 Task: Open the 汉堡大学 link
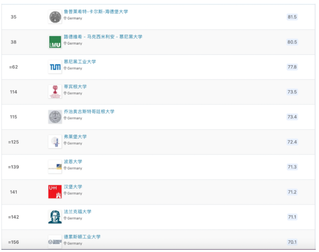pos(73,186)
